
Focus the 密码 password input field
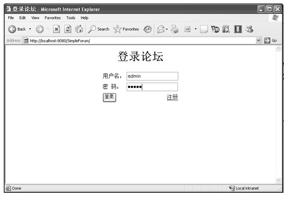click(x=152, y=87)
